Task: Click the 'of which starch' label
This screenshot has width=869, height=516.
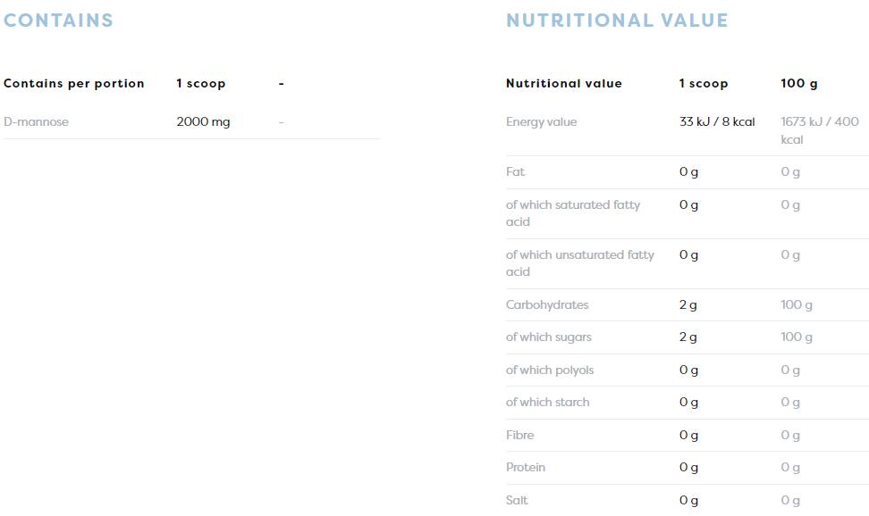Action: click(547, 402)
